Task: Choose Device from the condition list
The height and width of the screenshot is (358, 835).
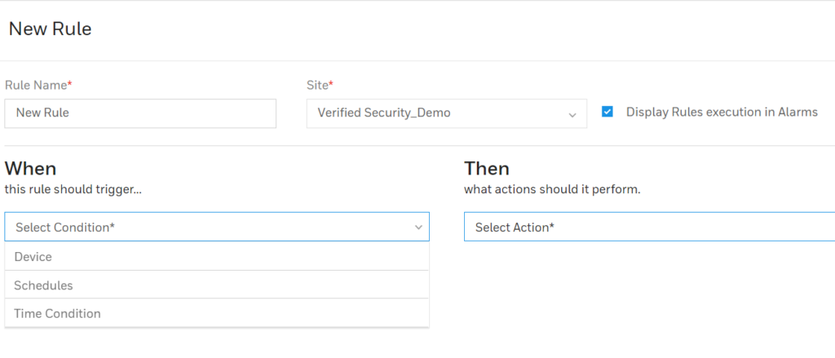Action: click(217, 256)
